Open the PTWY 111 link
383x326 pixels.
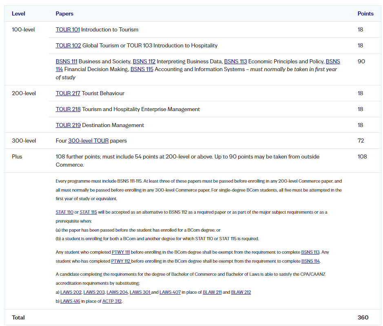[121, 252]
